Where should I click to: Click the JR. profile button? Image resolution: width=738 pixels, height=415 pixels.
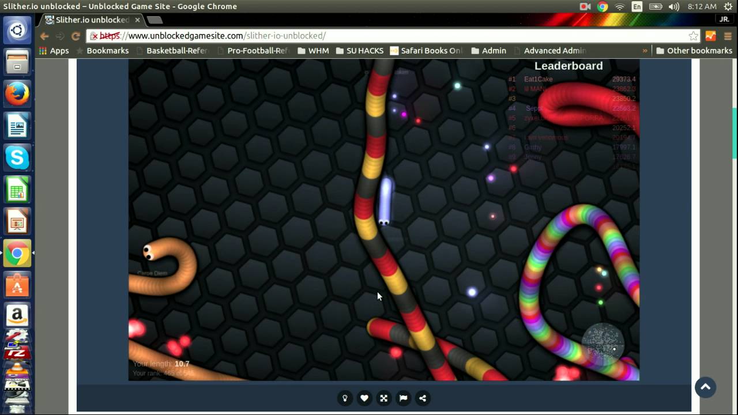pos(724,19)
